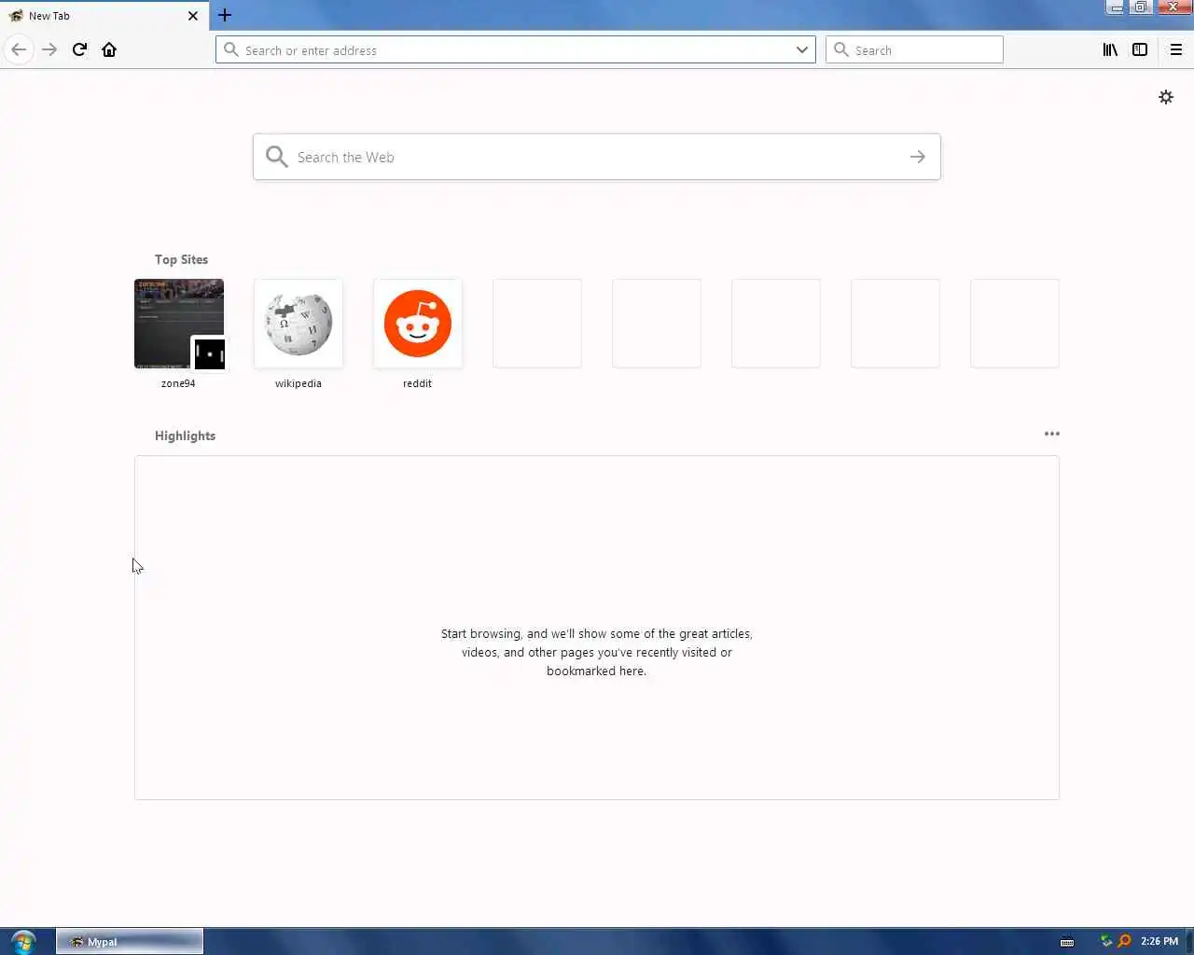The height and width of the screenshot is (955, 1194).
Task: Click the 'Start browsing' highlights message text
Action: (x=597, y=652)
